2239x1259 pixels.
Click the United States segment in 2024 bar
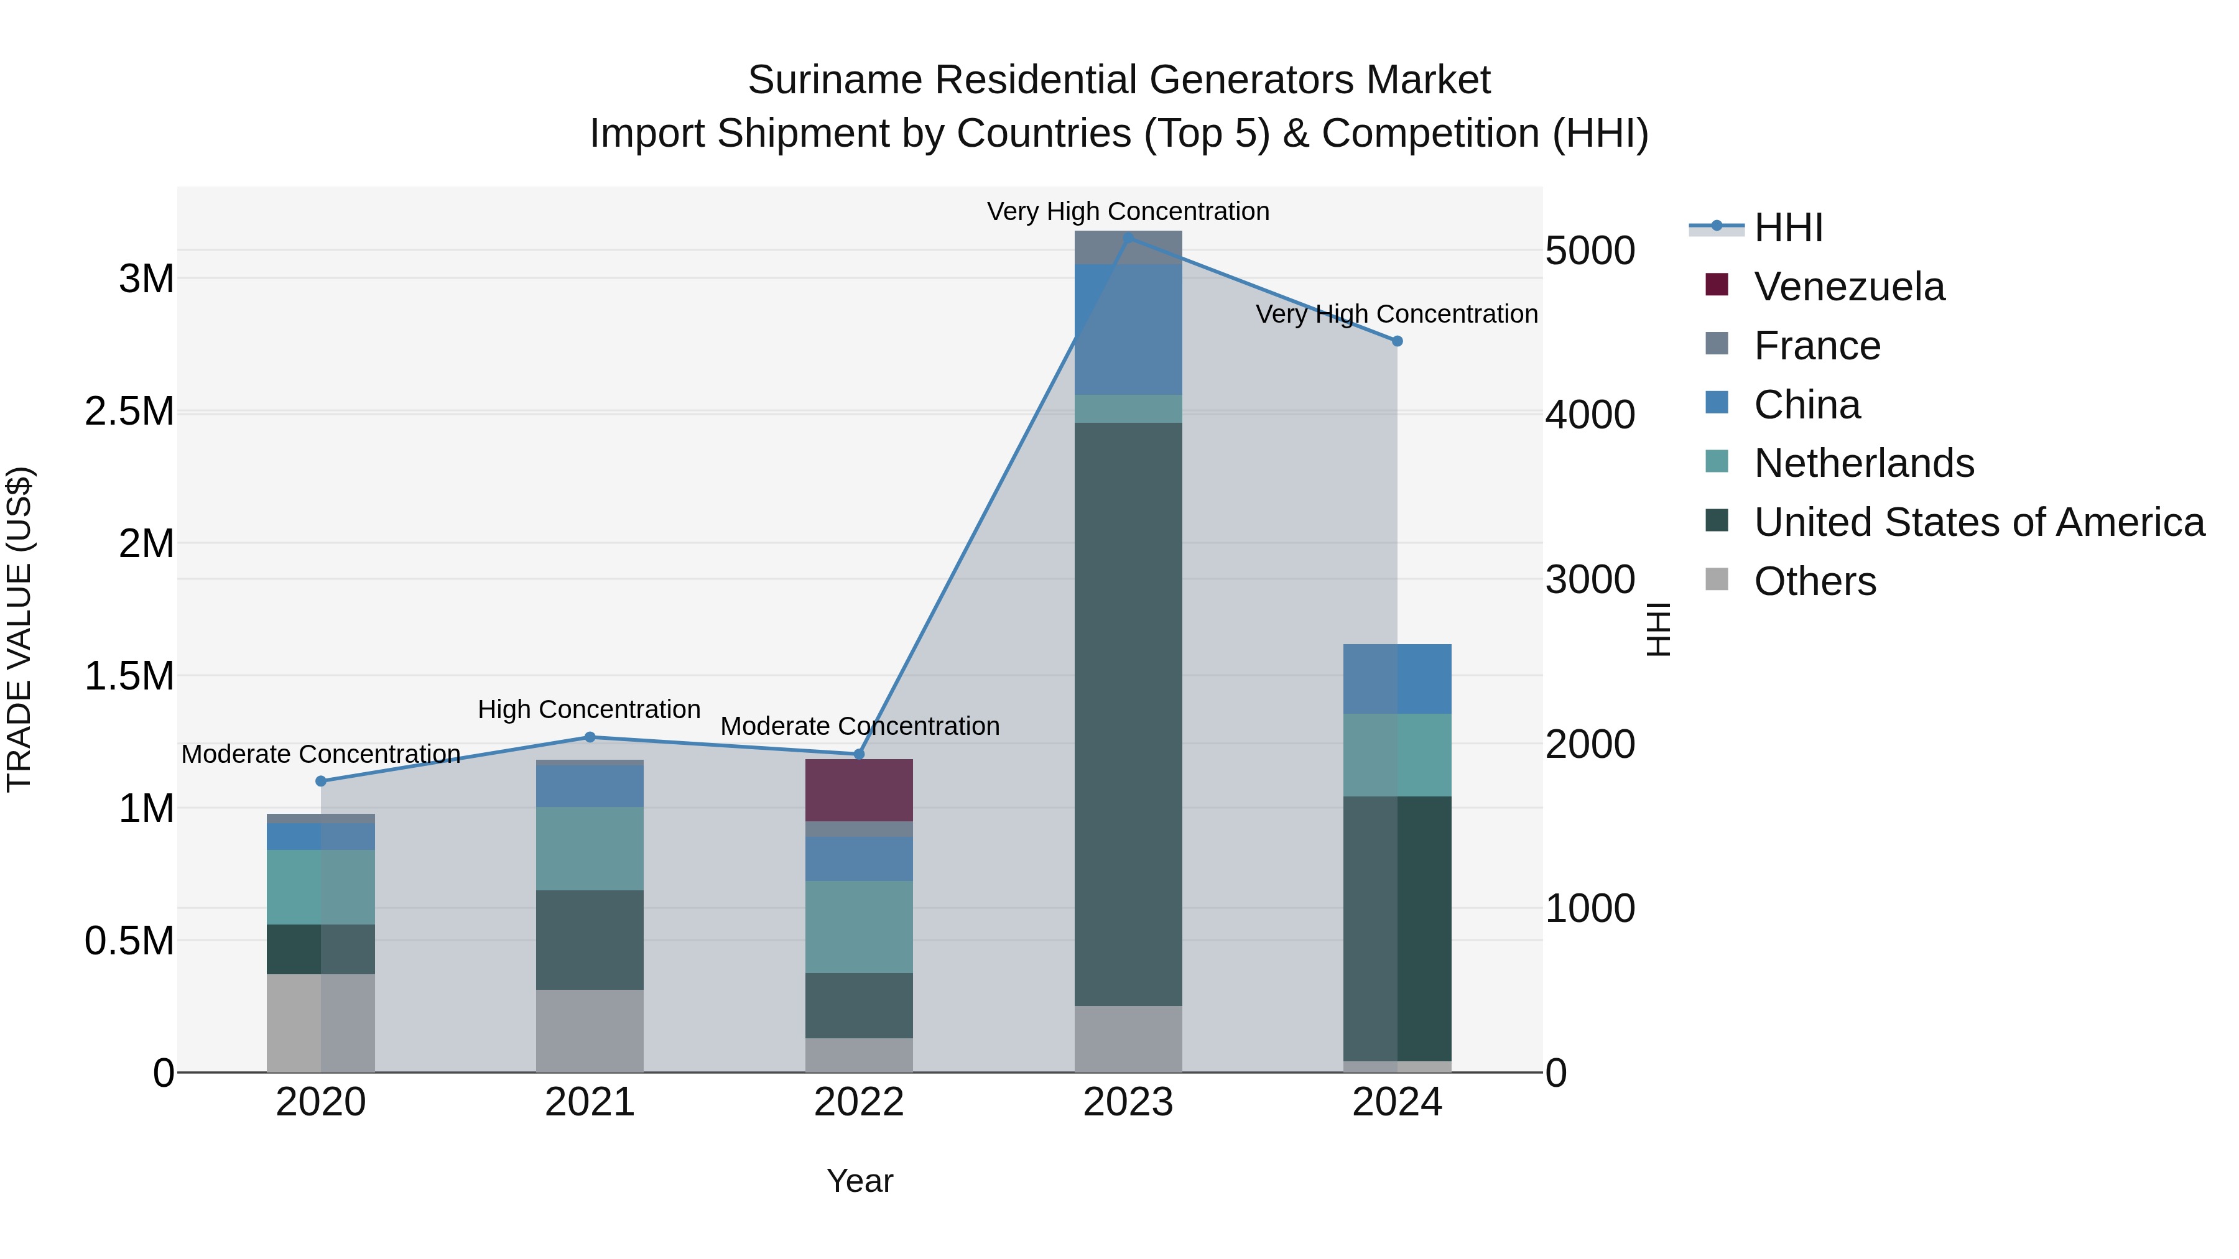click(1398, 929)
